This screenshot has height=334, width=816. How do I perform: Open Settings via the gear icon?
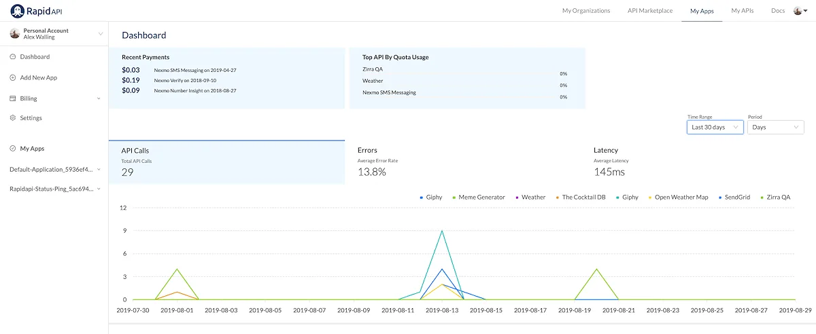13,118
